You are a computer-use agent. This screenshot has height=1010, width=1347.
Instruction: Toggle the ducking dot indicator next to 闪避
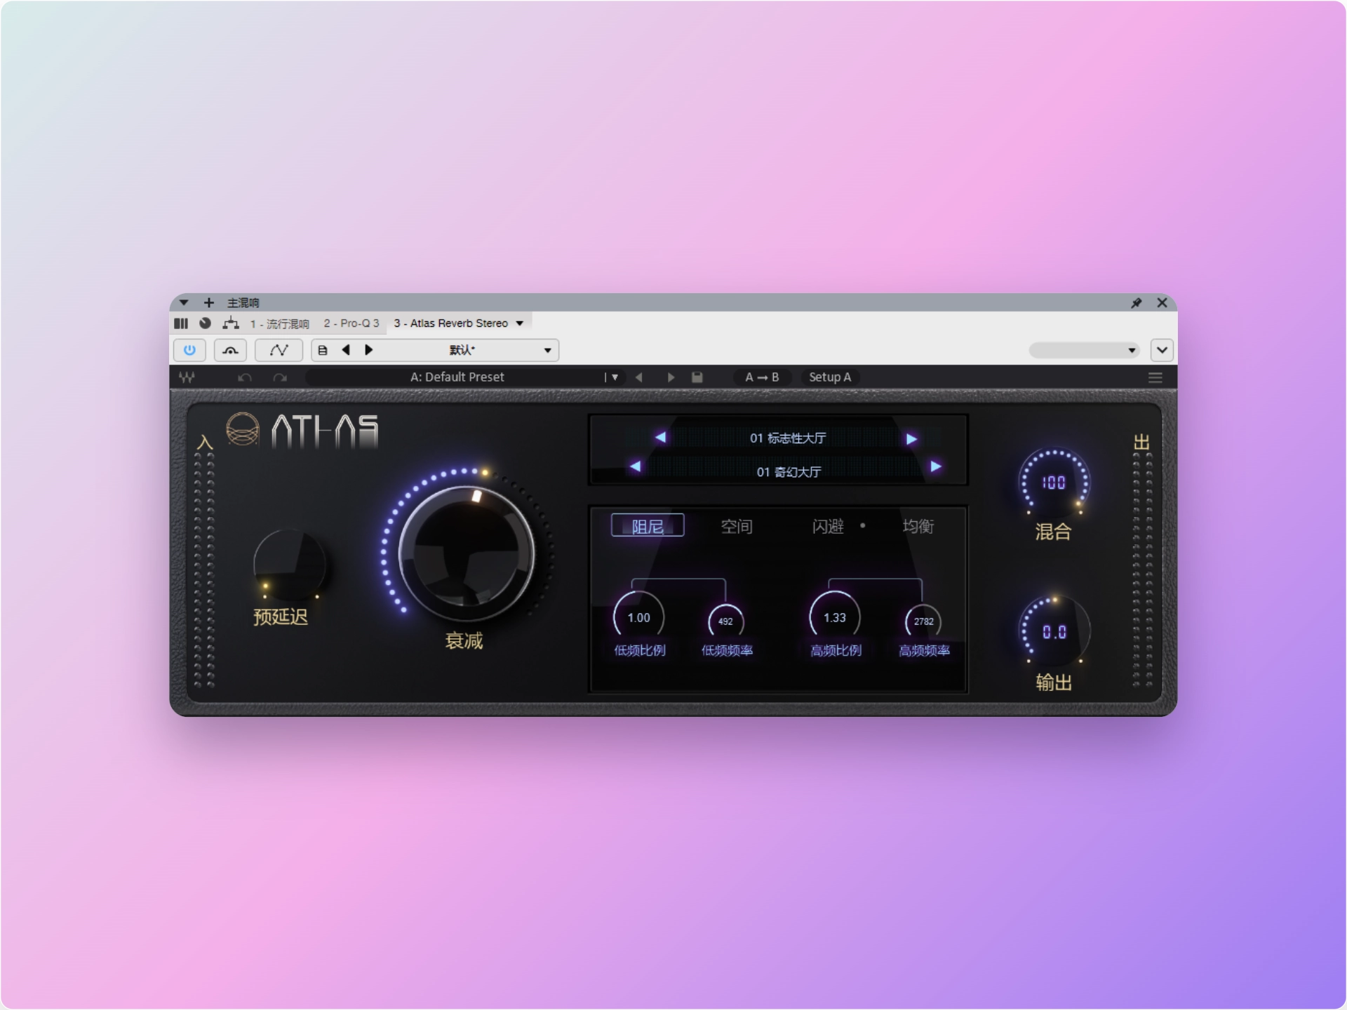tap(863, 525)
